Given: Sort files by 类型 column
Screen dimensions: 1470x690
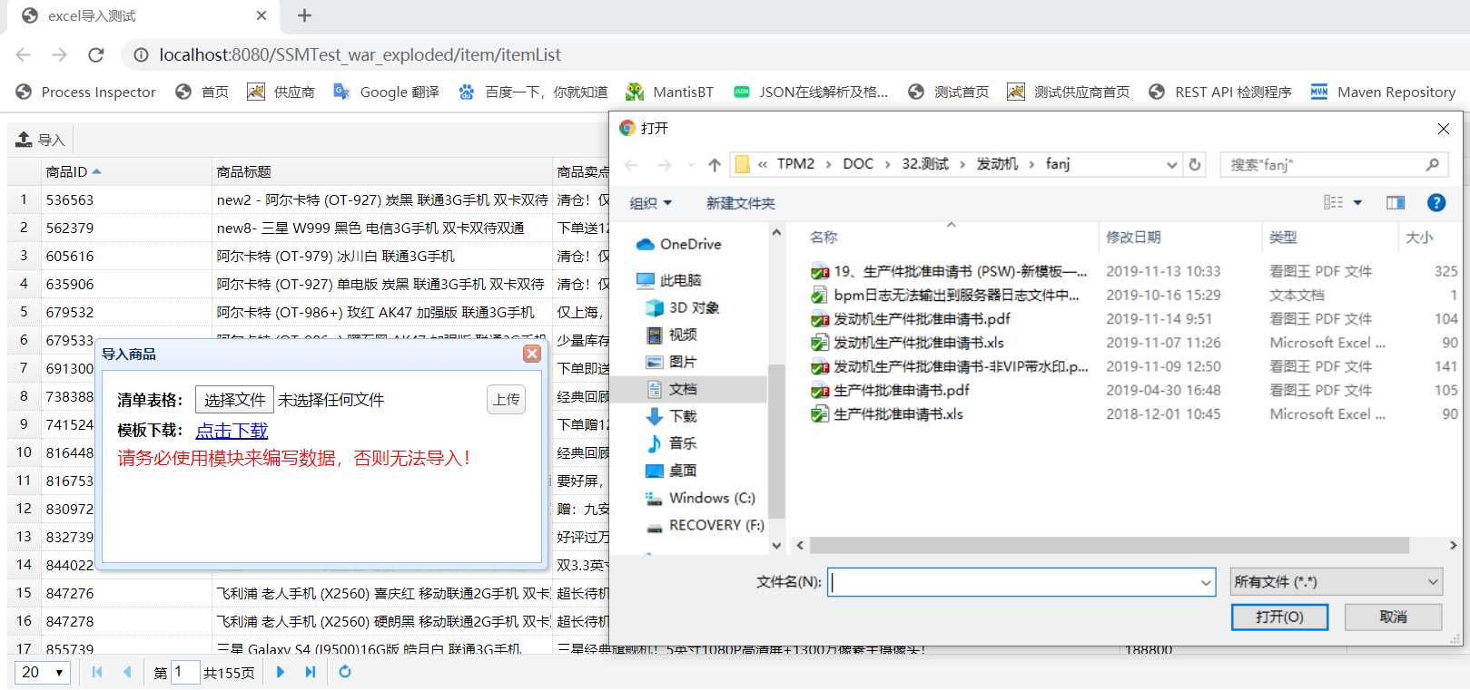Looking at the screenshot, I should [x=1283, y=237].
